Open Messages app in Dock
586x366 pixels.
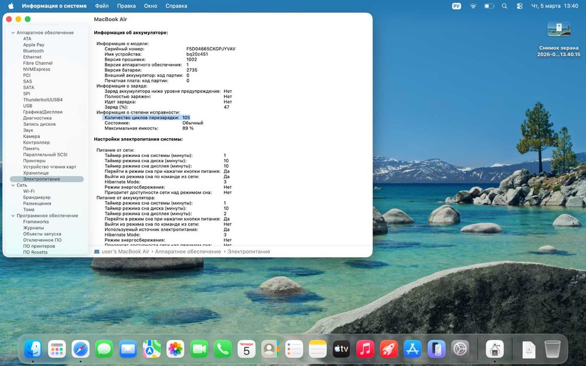click(104, 349)
